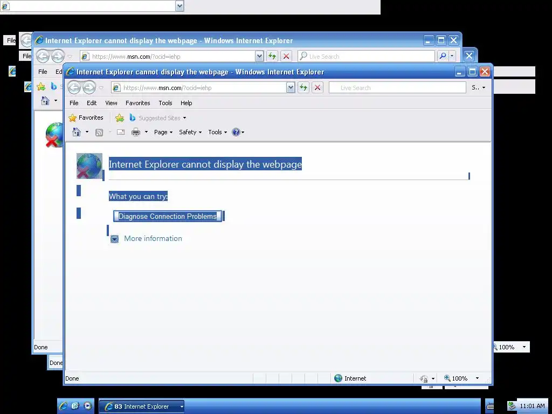The height and width of the screenshot is (414, 552).
Task: Open the File menu in rear IE window
Action: pyautogui.click(x=43, y=72)
